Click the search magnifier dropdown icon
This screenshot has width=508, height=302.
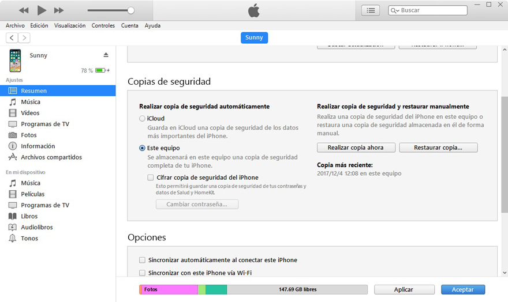tap(395, 11)
